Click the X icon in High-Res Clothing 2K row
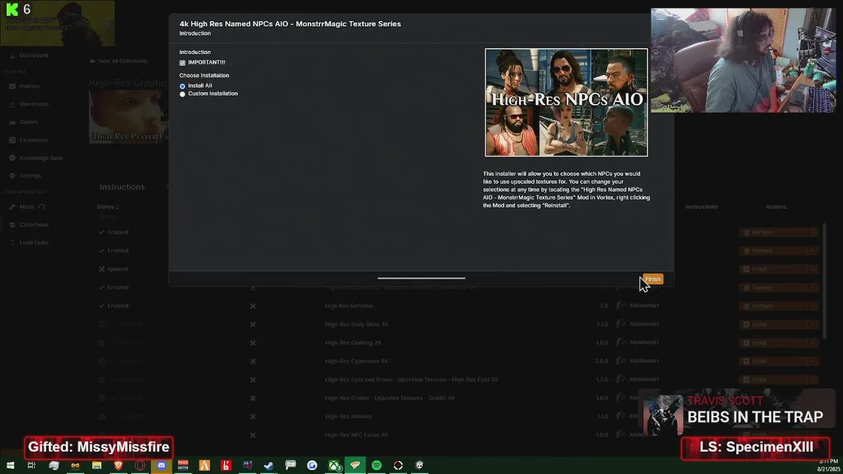This screenshot has width=843, height=474. click(x=252, y=342)
